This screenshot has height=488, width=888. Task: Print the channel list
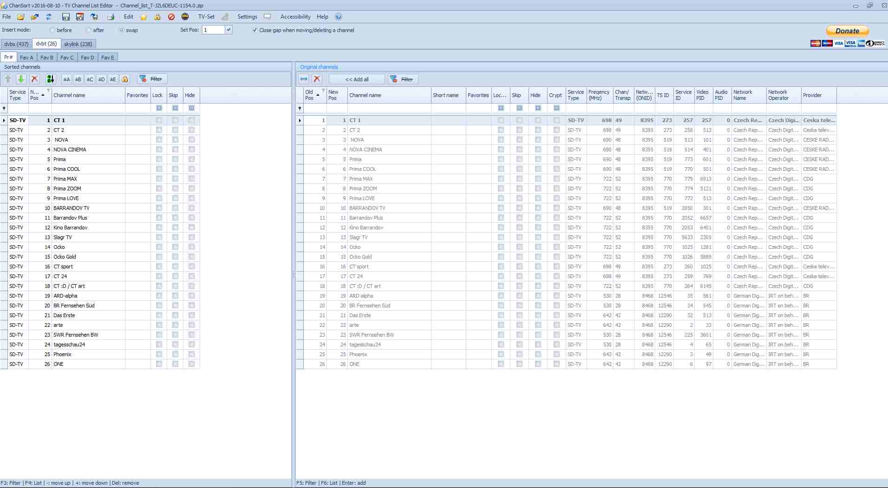click(x=111, y=17)
